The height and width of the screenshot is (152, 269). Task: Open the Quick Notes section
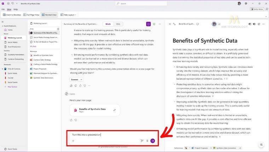tap(11, 73)
